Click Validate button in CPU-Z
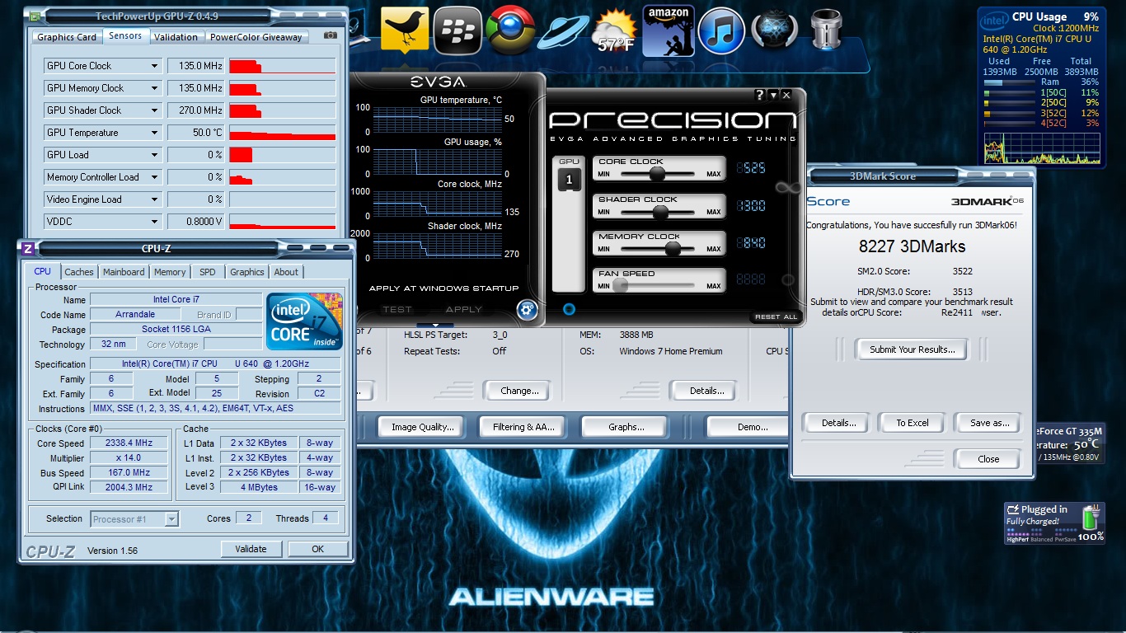This screenshot has height=633, width=1126. pyautogui.click(x=251, y=549)
